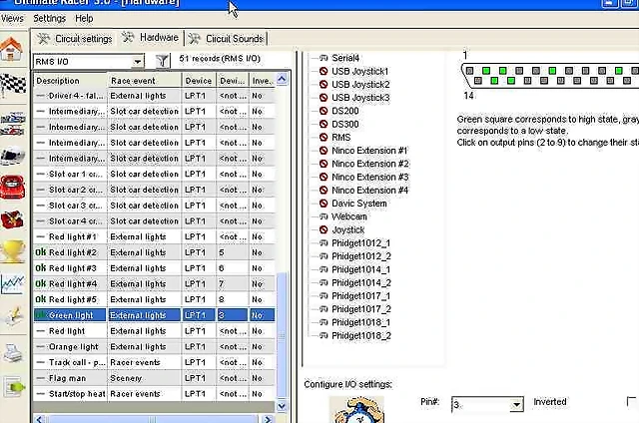Open the Settings menu
639x423 pixels.
[x=49, y=18]
